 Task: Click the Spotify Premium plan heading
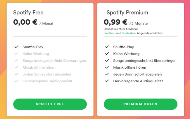pos(127,13)
